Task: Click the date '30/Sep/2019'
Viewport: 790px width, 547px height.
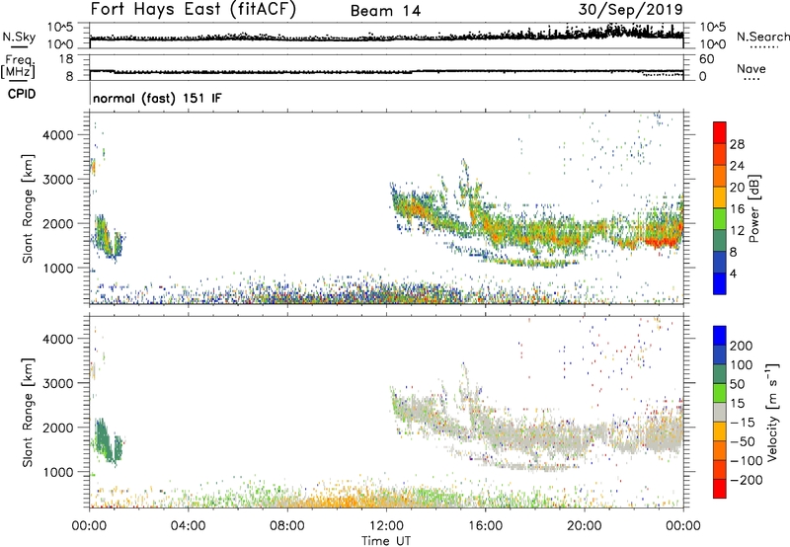Action: (630, 10)
